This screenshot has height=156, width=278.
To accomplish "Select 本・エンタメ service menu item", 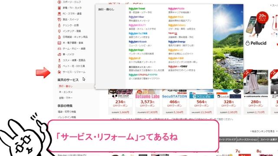I will click(66, 92).
